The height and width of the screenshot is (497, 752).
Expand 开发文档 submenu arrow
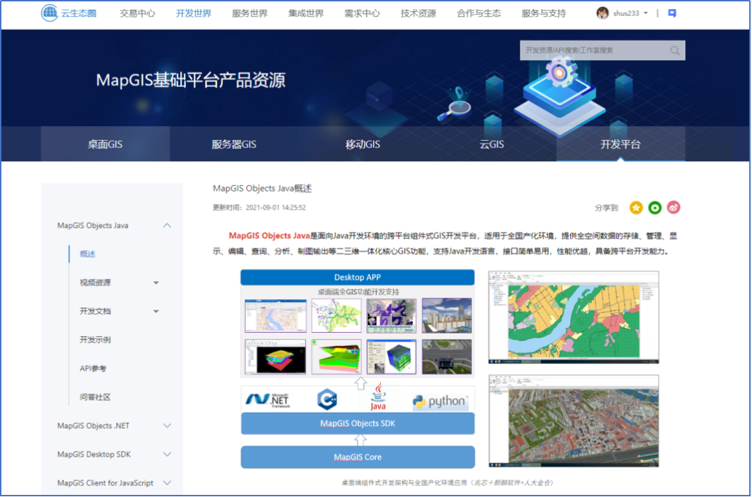click(x=156, y=312)
